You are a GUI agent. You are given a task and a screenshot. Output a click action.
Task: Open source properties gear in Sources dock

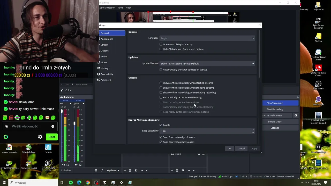click(x=183, y=171)
